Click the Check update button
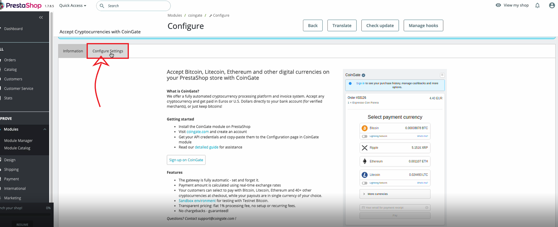Screen dimensions: 558x227 (380, 26)
